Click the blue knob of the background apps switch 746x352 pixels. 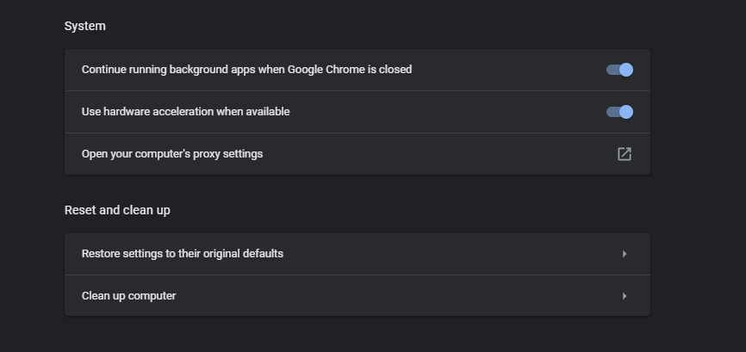click(626, 70)
